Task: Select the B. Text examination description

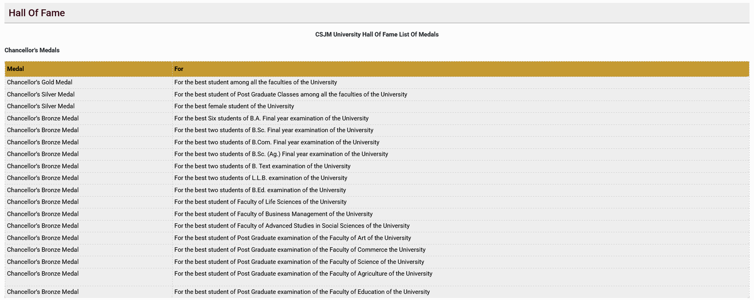Action: (x=262, y=166)
